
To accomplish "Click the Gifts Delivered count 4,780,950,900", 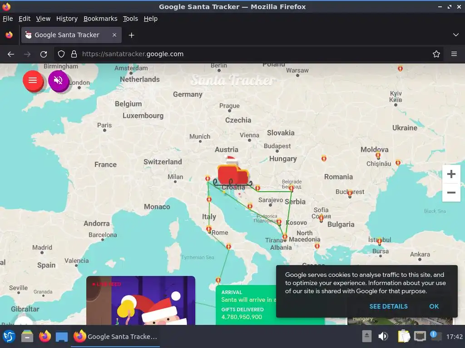I will [242, 317].
